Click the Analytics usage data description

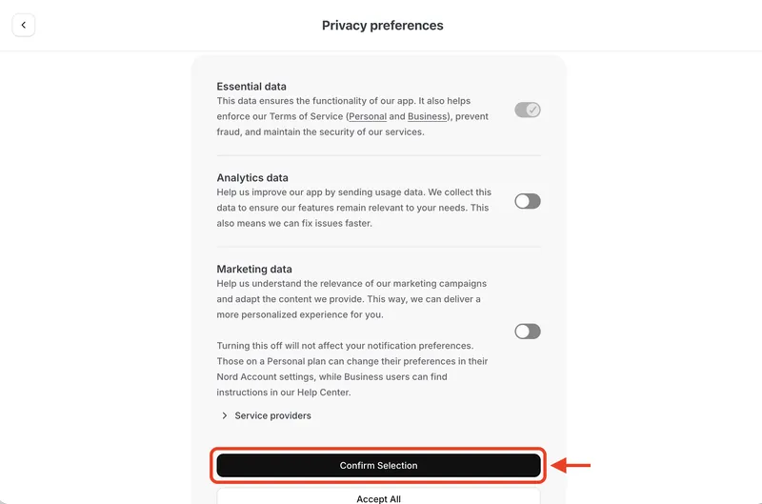coord(353,208)
